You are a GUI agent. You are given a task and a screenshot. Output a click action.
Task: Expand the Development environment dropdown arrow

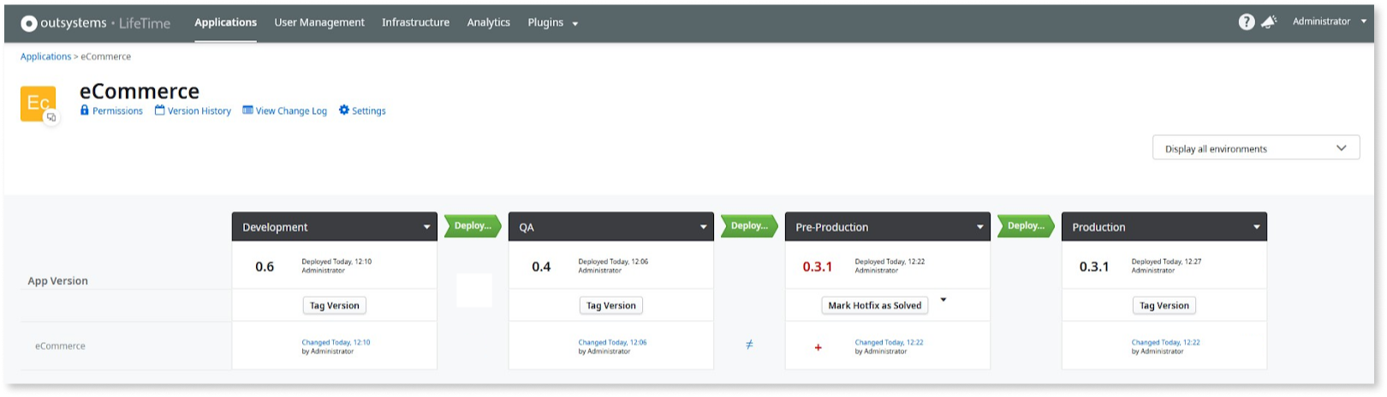click(x=426, y=228)
